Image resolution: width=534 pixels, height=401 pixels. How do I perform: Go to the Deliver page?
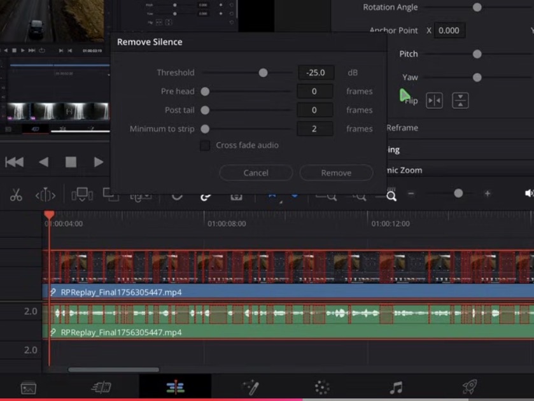coord(469,388)
